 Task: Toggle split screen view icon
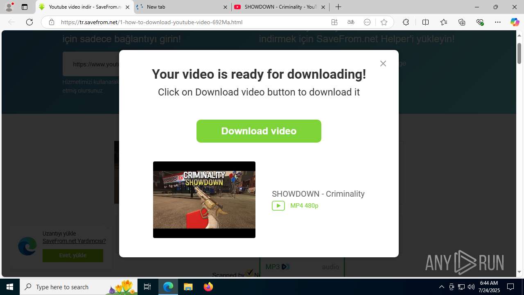(x=425, y=22)
